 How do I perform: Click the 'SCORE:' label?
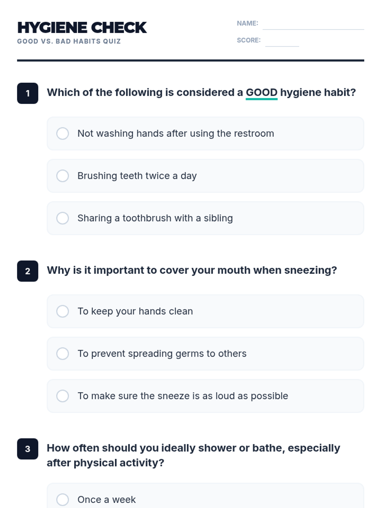pyautogui.click(x=249, y=40)
